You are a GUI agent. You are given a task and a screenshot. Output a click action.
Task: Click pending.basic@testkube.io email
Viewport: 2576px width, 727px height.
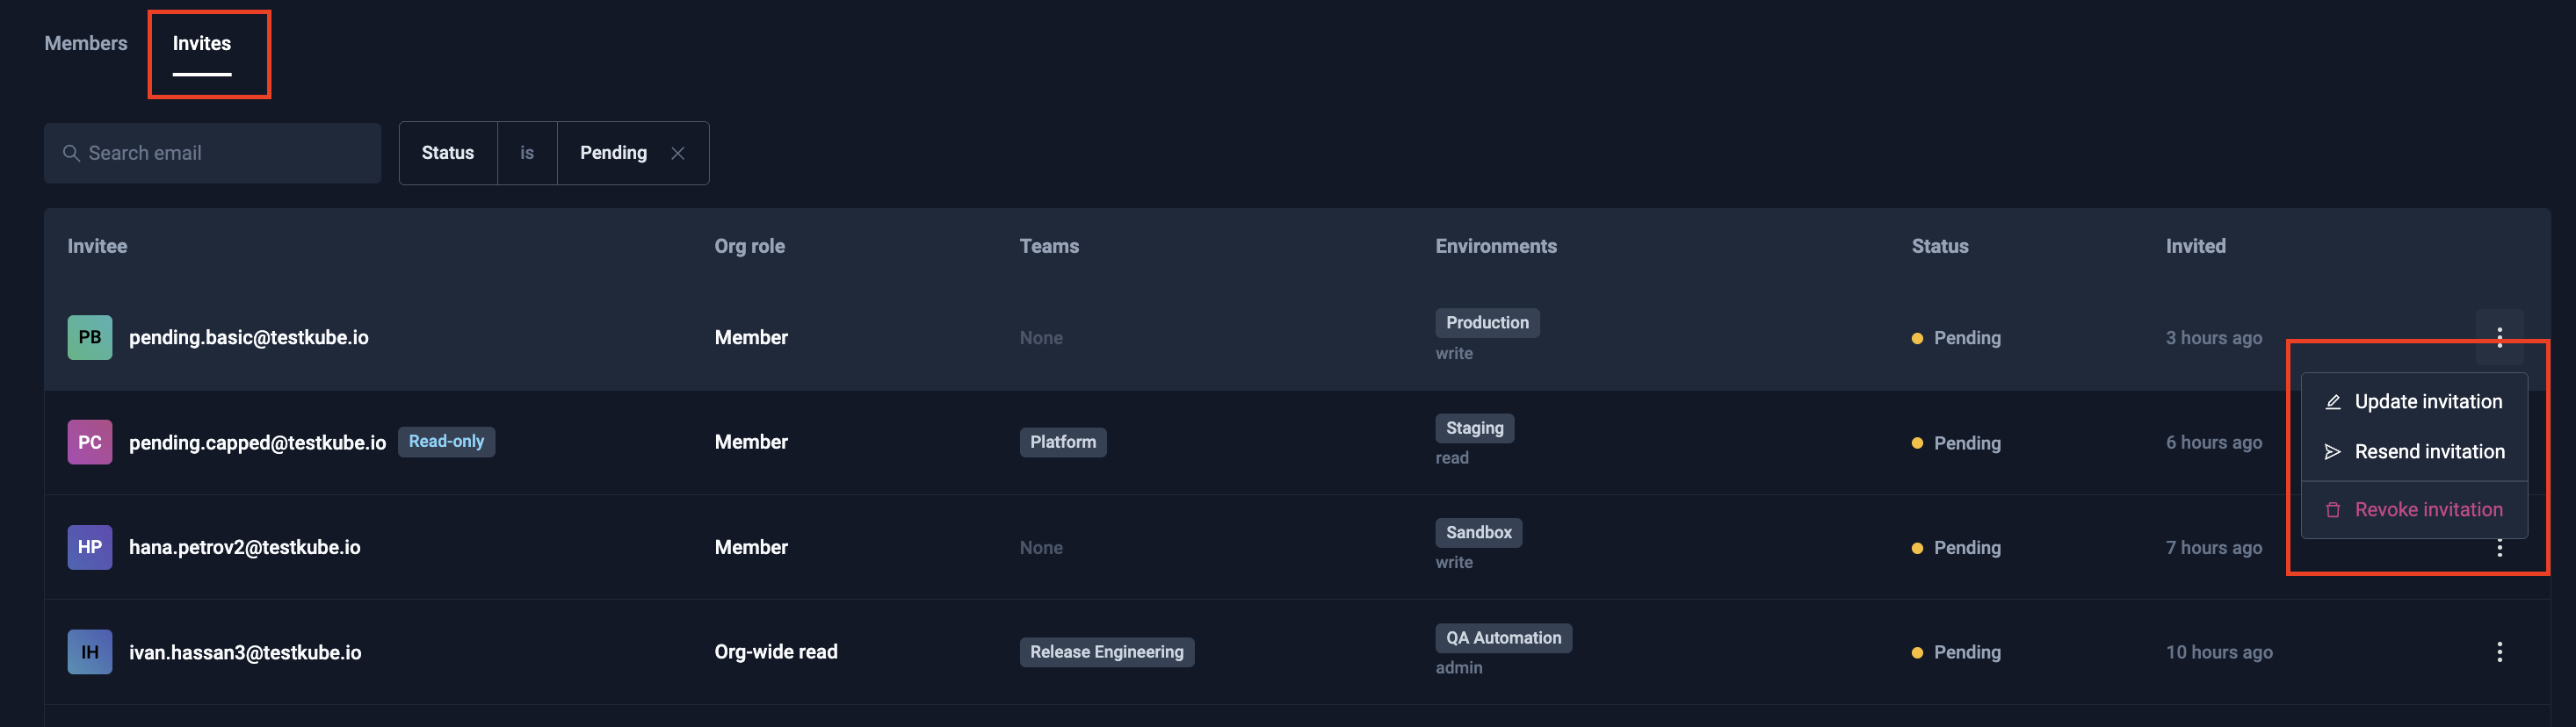point(249,337)
